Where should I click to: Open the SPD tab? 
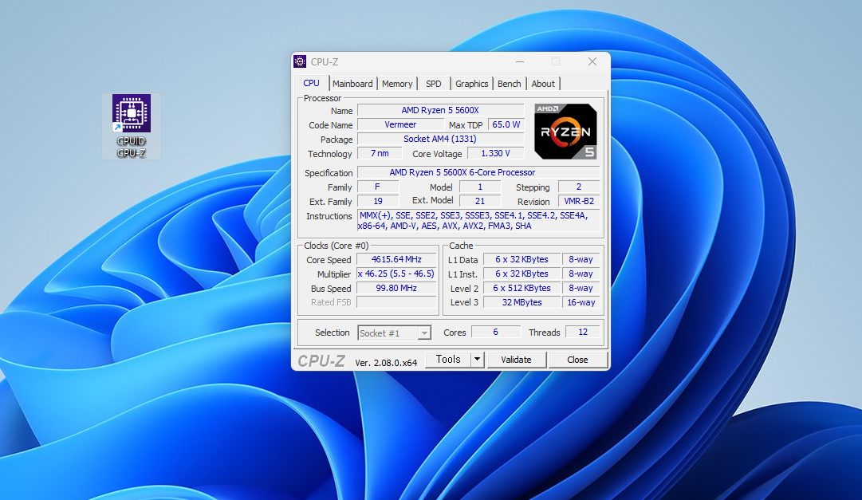[x=433, y=84]
